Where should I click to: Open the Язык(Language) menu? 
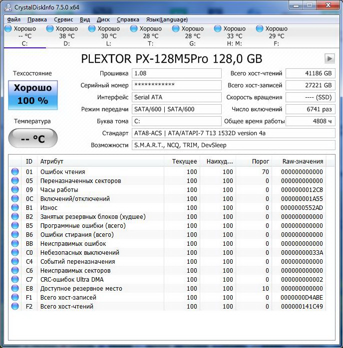click(x=167, y=19)
